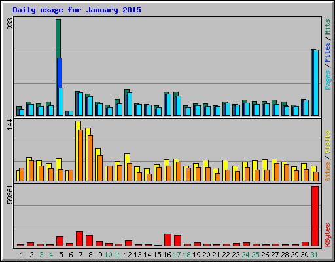Click day label 7 on the x-axis

pyautogui.click(x=80, y=255)
